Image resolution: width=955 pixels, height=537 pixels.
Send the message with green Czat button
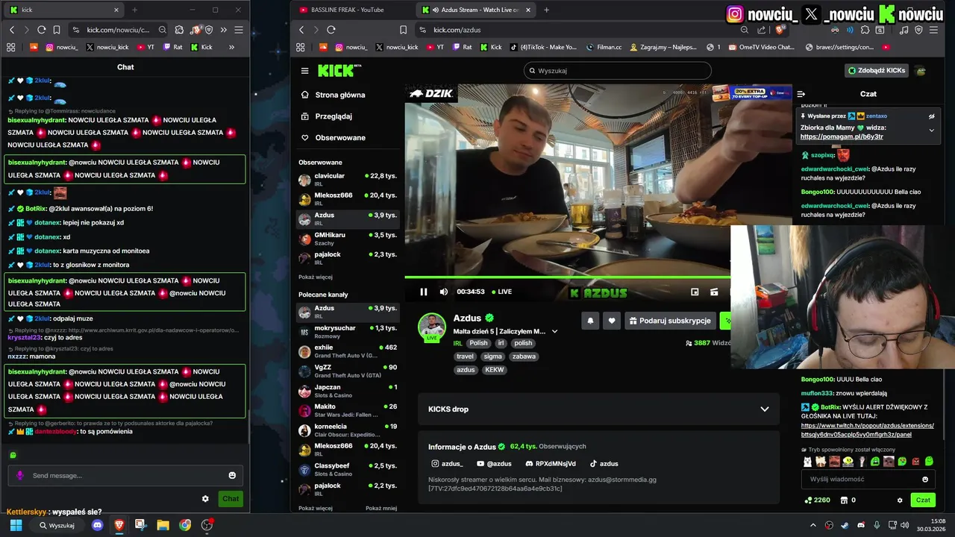(x=923, y=500)
